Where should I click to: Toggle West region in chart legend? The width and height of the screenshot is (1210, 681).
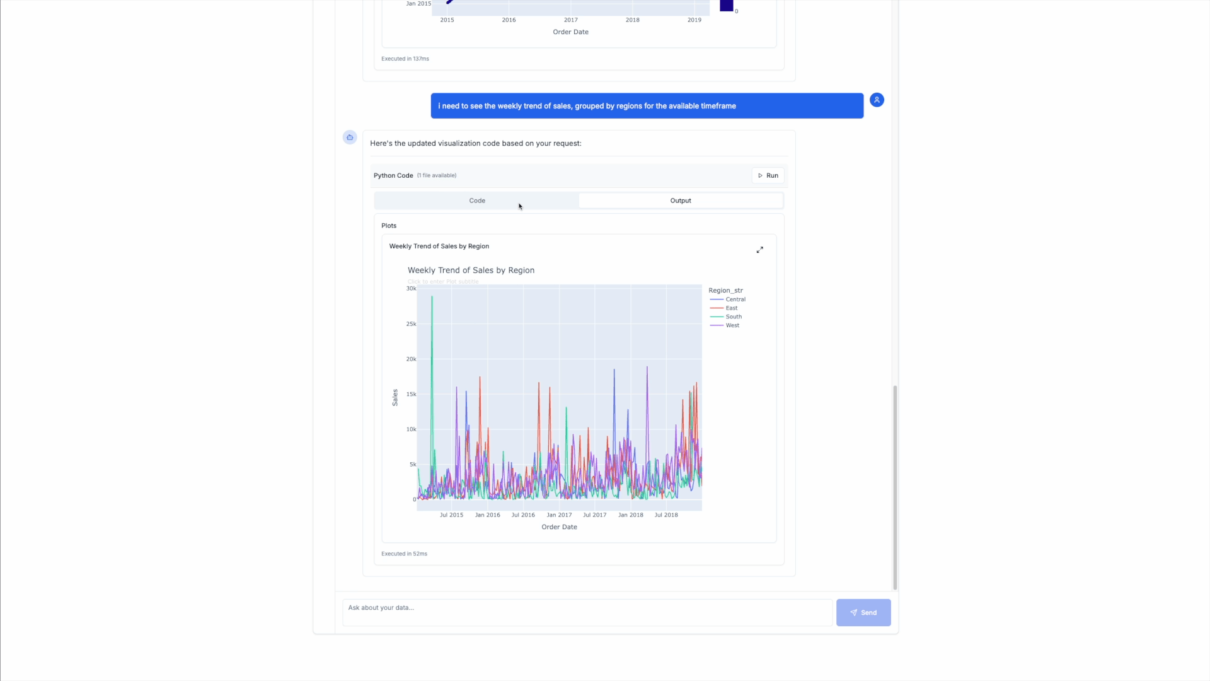click(732, 326)
